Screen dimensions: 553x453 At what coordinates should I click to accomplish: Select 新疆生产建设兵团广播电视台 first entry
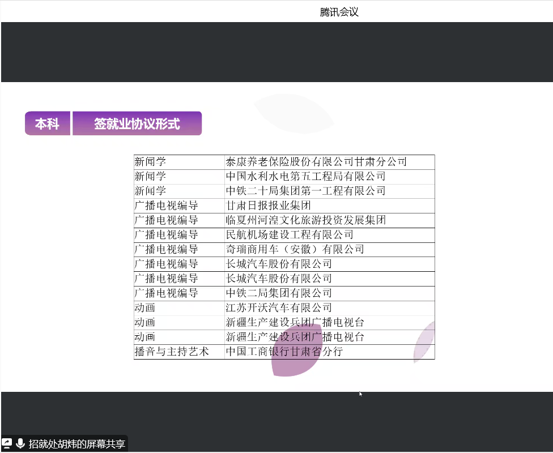[293, 322]
